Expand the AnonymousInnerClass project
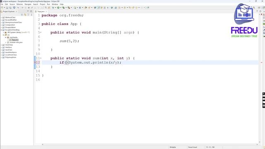 pos(1,22)
